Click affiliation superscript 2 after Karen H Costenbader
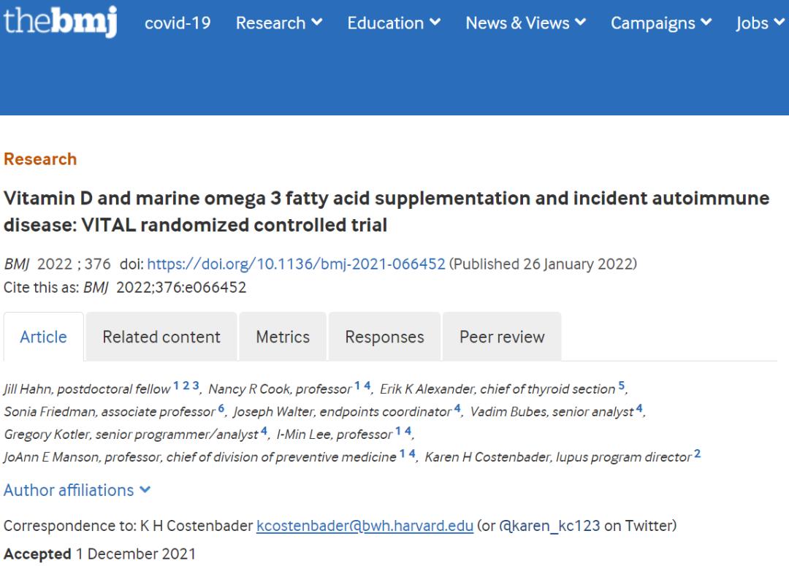 click(x=697, y=454)
